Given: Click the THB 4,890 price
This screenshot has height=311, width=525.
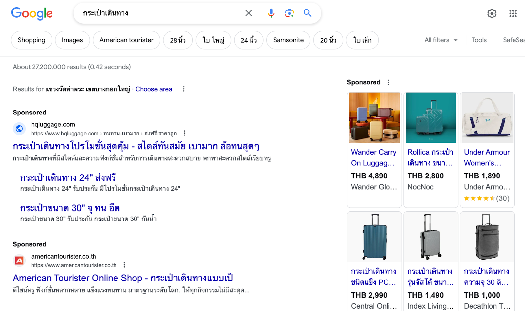Looking at the screenshot, I should pyautogui.click(x=369, y=176).
